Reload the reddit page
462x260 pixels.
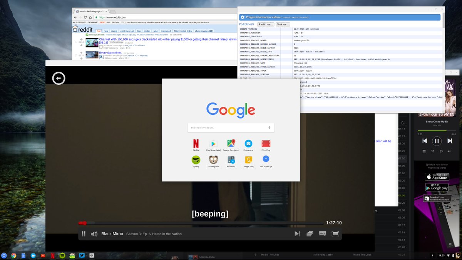pos(85,17)
